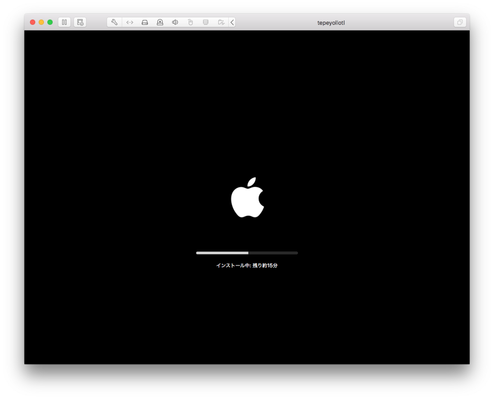Click the green full-screen window button
494x399 pixels.
tap(50, 22)
